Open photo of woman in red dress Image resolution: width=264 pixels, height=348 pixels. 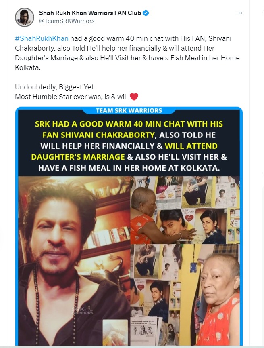click(x=185, y=295)
